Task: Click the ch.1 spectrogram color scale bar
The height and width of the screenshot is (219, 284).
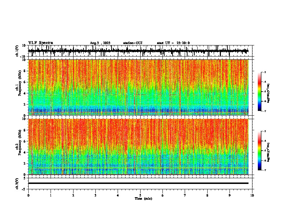Action: tap(260, 92)
